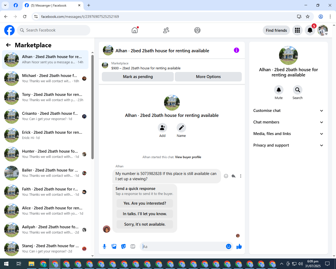This screenshot has width=336, height=269.
Task: React to Alhan's message with the emoji icon
Action: (x=226, y=176)
